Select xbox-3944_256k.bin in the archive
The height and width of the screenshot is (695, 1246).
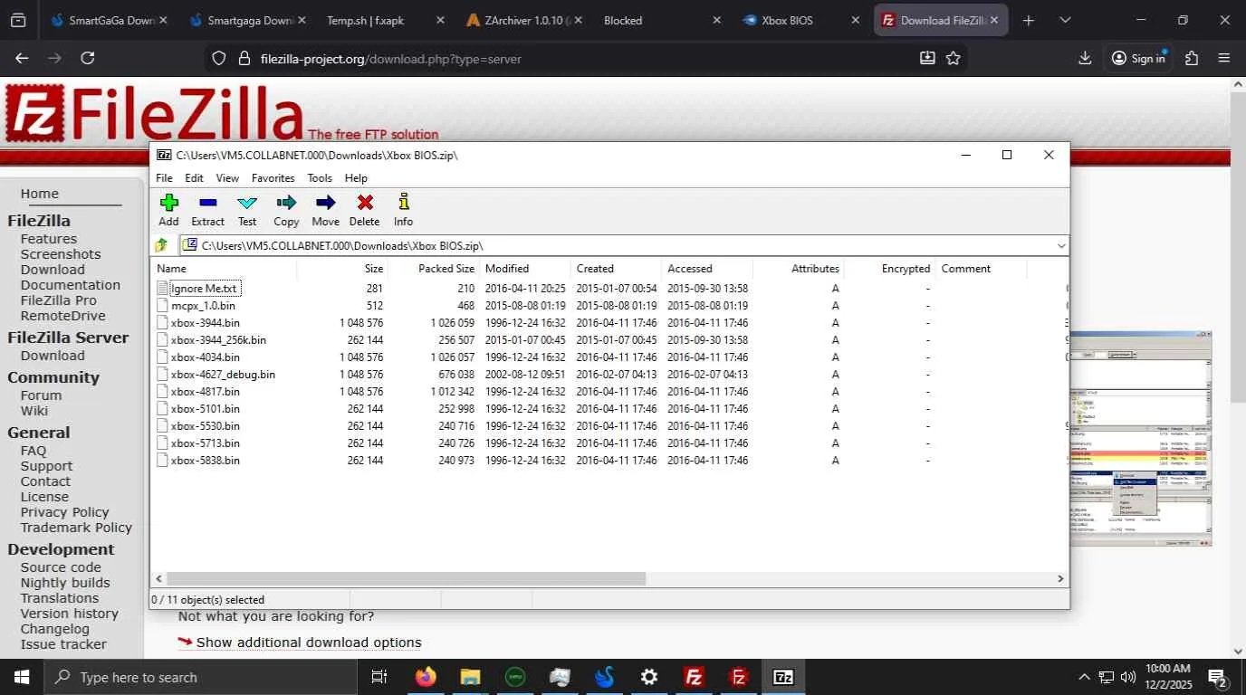pyautogui.click(x=218, y=340)
